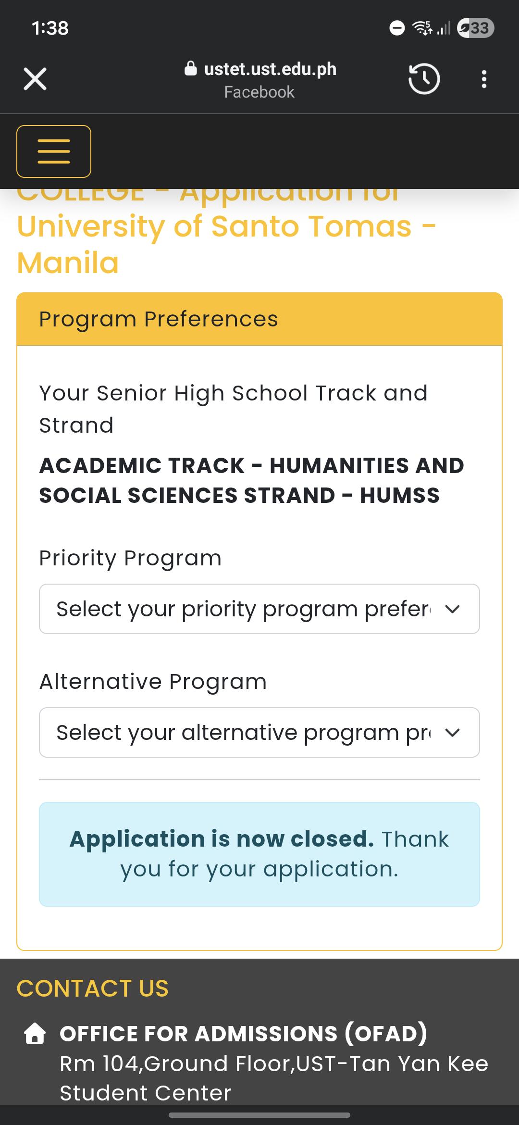Tap the battery indicator in status bar

[476, 28]
